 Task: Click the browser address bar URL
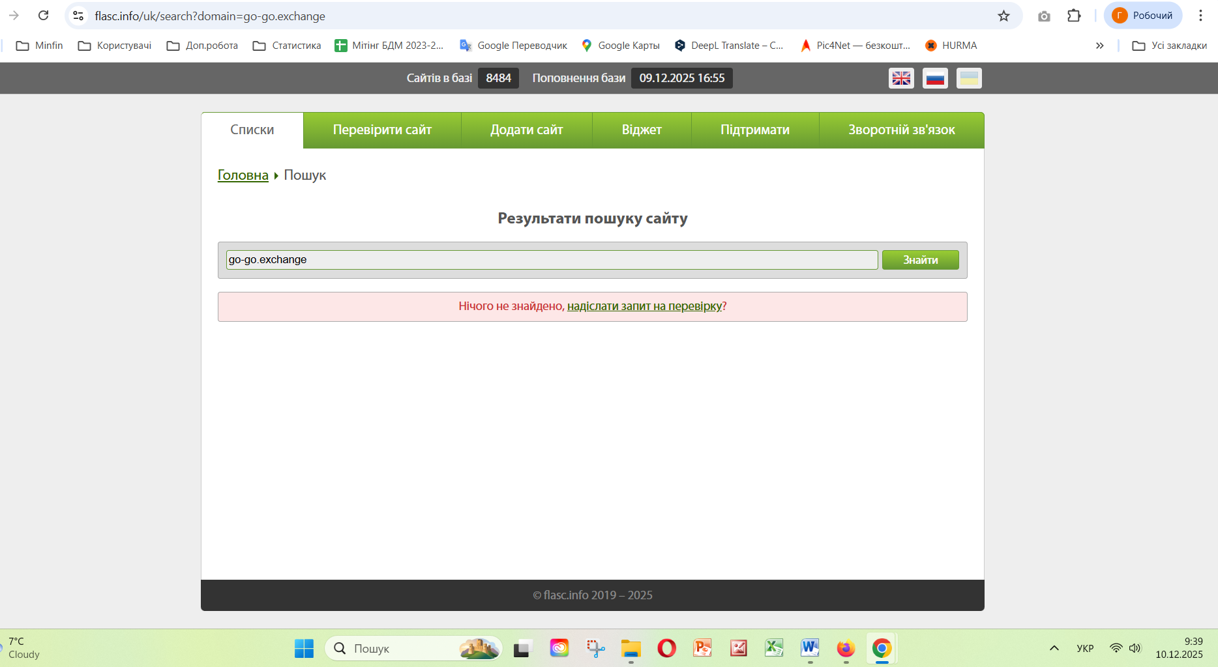tap(210, 16)
